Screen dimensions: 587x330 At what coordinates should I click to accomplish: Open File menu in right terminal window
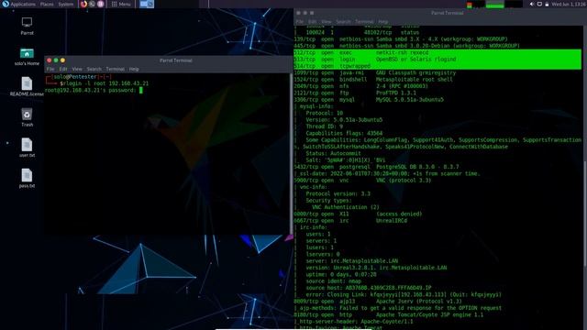(x=300, y=22)
